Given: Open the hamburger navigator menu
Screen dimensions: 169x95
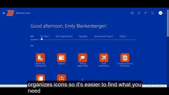Looking at the screenshot, I should [x=4, y=13].
